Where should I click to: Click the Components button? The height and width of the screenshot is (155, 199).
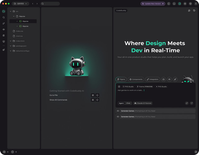pyautogui.click(x=136, y=79)
